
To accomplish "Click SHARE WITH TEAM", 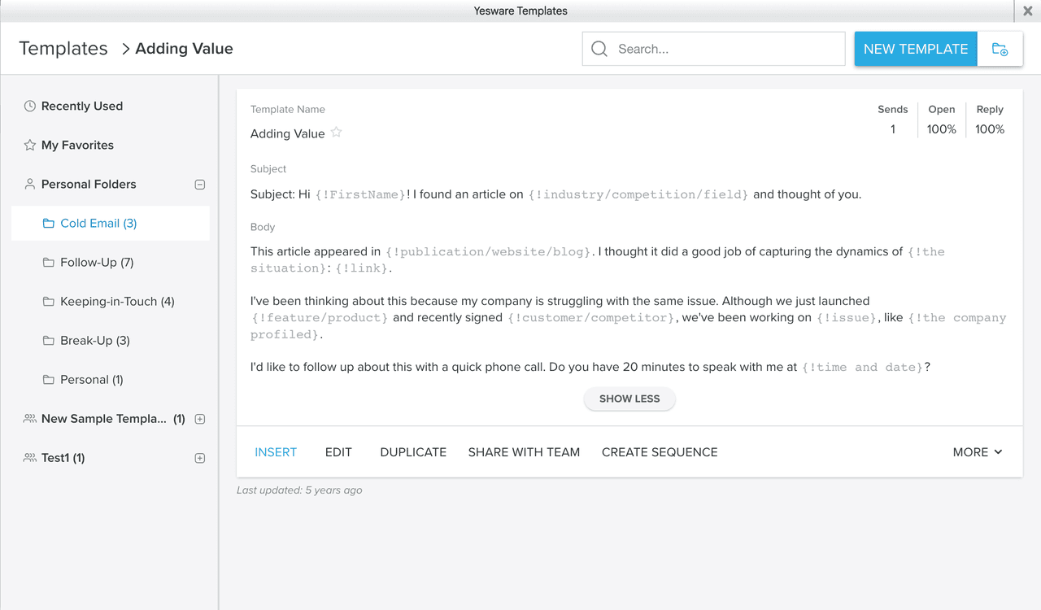I will click(524, 452).
